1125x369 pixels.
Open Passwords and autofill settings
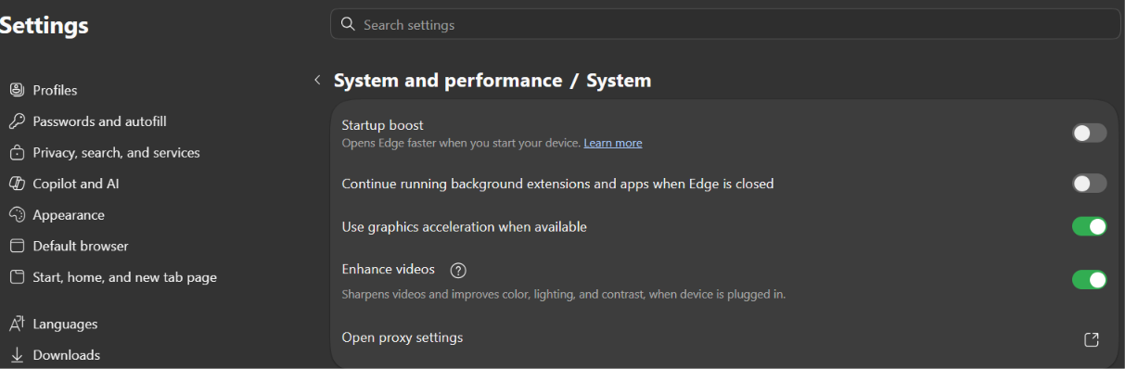point(99,121)
